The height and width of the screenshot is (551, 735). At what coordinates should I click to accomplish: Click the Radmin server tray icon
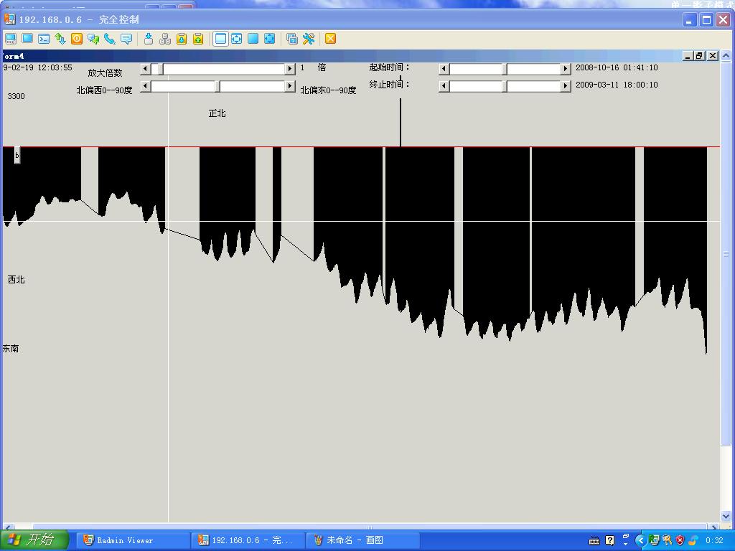tap(654, 541)
